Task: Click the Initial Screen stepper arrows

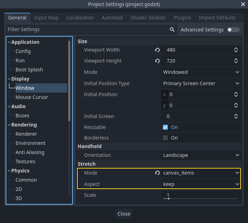Action: [x=236, y=116]
